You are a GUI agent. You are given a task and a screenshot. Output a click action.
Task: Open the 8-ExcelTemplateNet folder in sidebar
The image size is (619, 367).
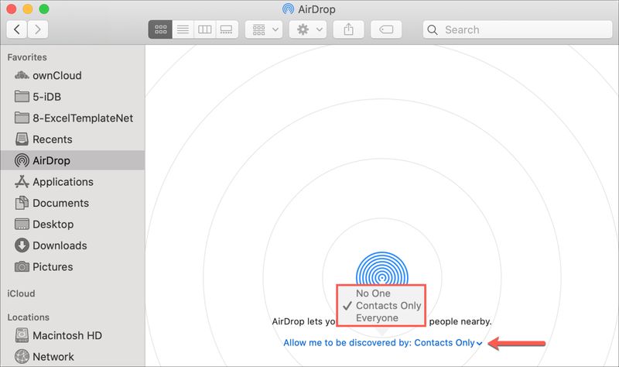[73, 118]
